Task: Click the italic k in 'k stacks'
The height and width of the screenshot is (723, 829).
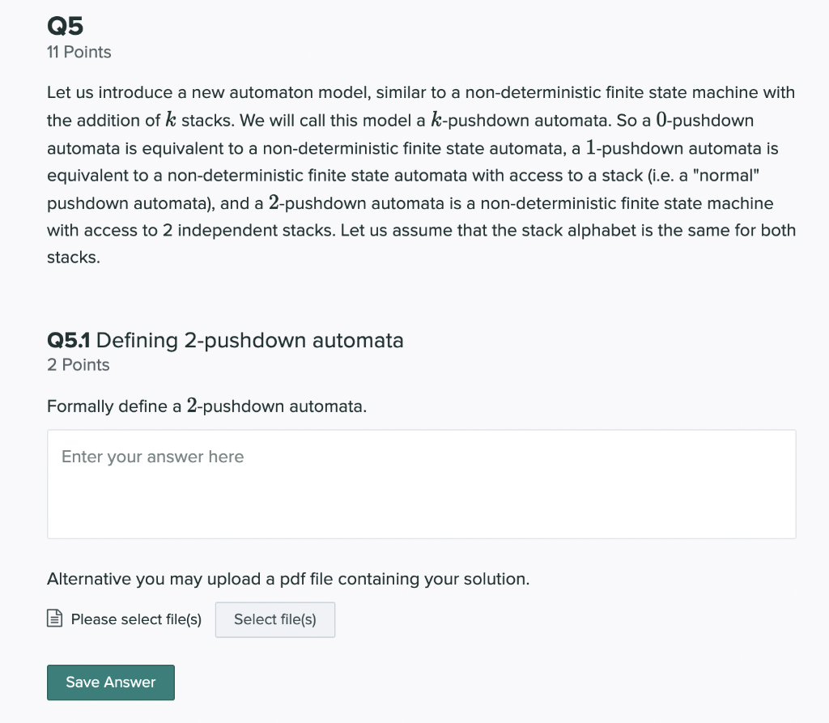Action: pyautogui.click(x=170, y=120)
